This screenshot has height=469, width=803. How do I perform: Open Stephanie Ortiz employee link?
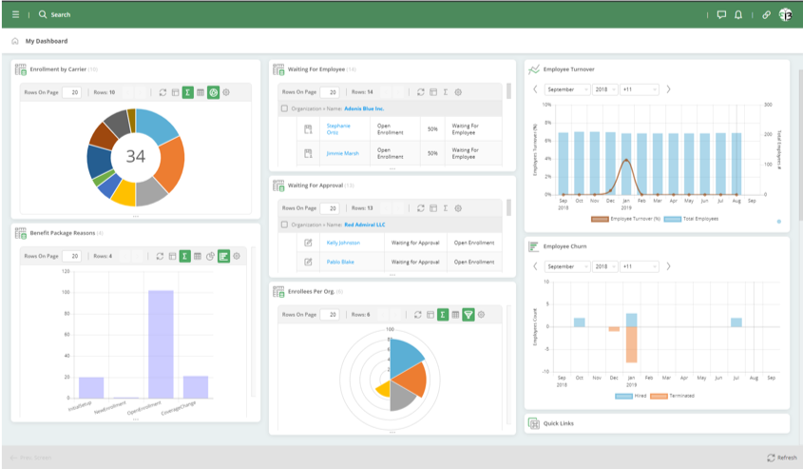coord(338,128)
